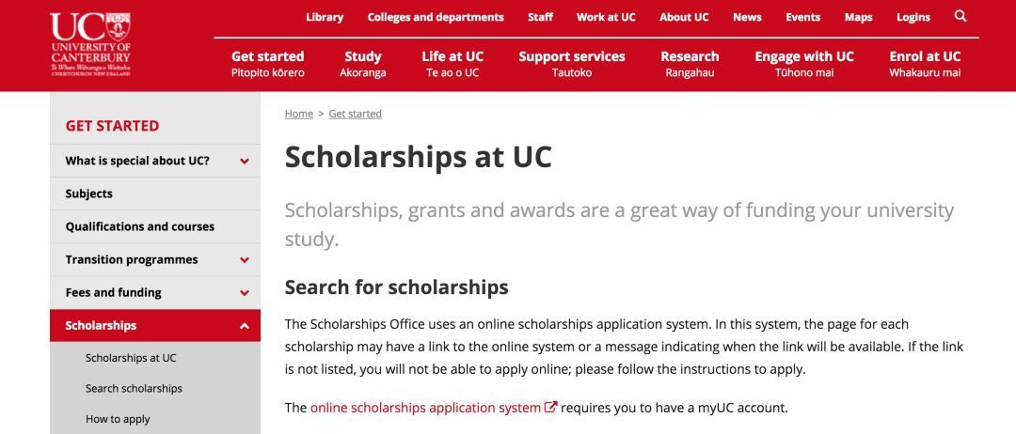The height and width of the screenshot is (434, 1016).
Task: Click the University of Canterbury logo
Action: point(90,44)
